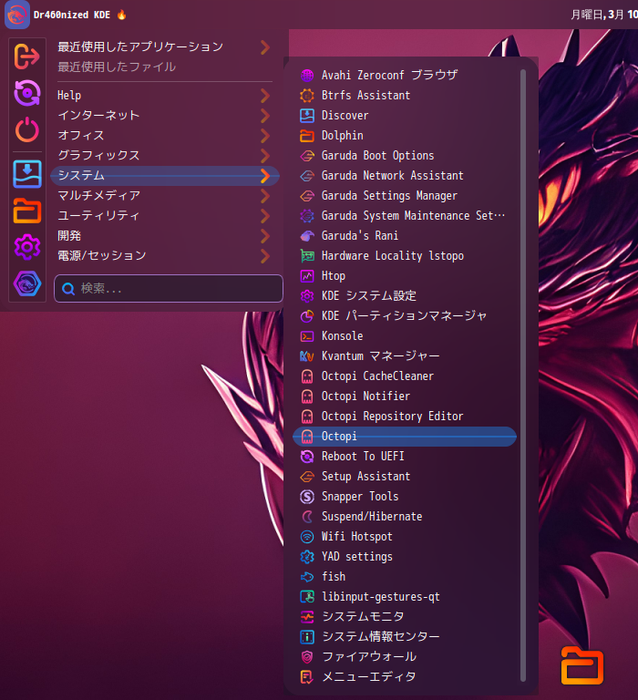Open settings gear icon in favorites sidebar
638x700 pixels.
(27, 247)
